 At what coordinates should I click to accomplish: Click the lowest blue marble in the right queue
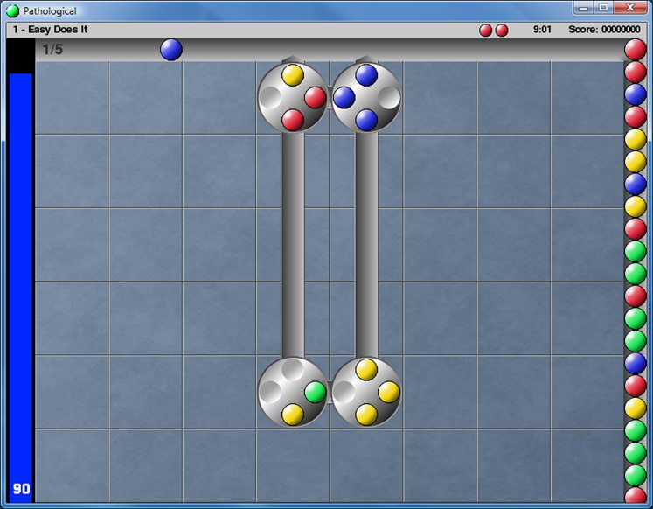tap(636, 363)
